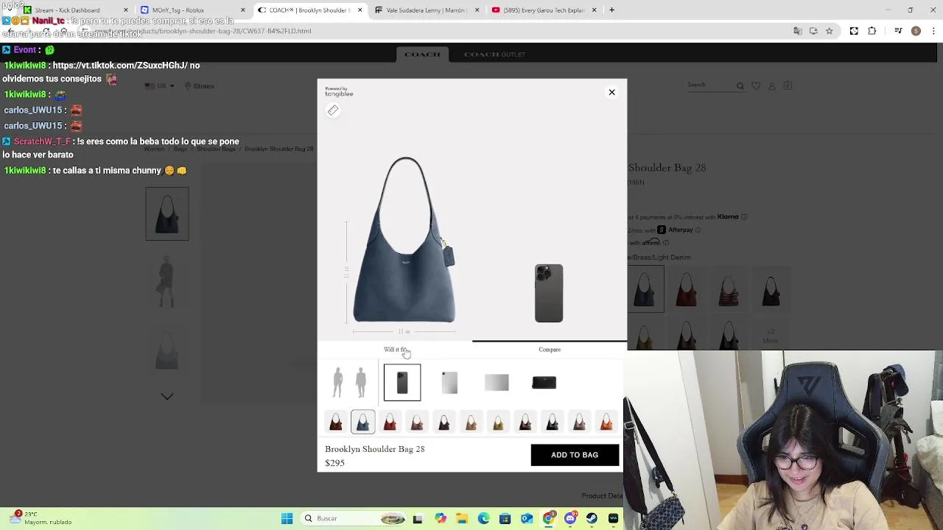The width and height of the screenshot is (943, 530).
Task: Select the model photo thumbnail on left
Action: click(x=167, y=281)
